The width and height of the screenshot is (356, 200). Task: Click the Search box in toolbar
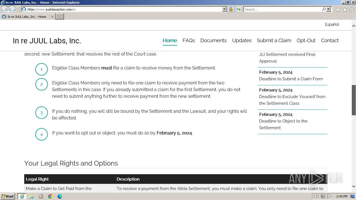coord(282,9)
